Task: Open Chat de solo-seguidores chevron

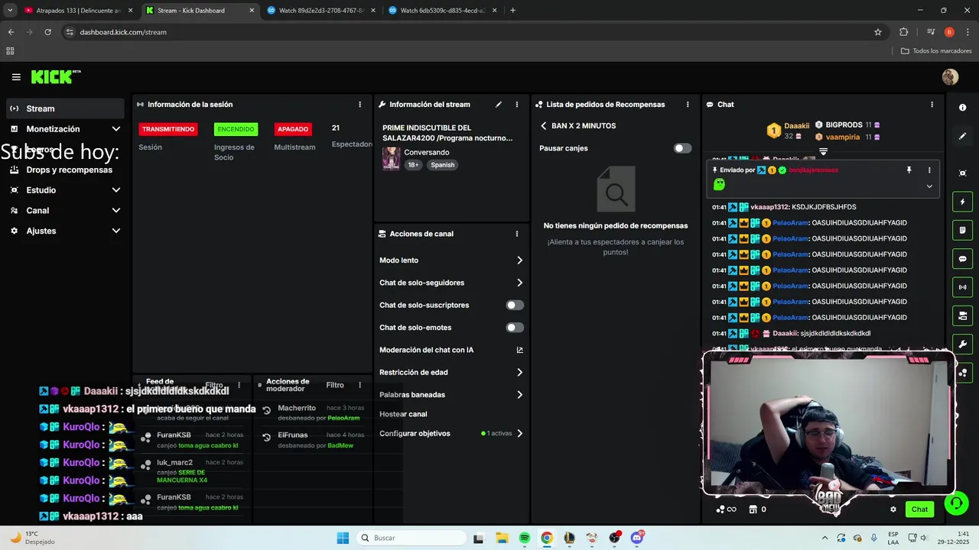Action: [x=520, y=283]
